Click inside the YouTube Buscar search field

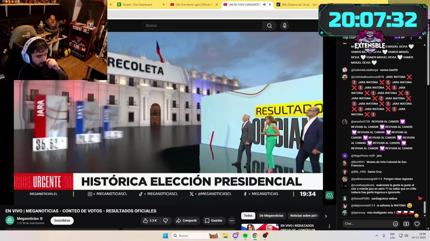203,26
